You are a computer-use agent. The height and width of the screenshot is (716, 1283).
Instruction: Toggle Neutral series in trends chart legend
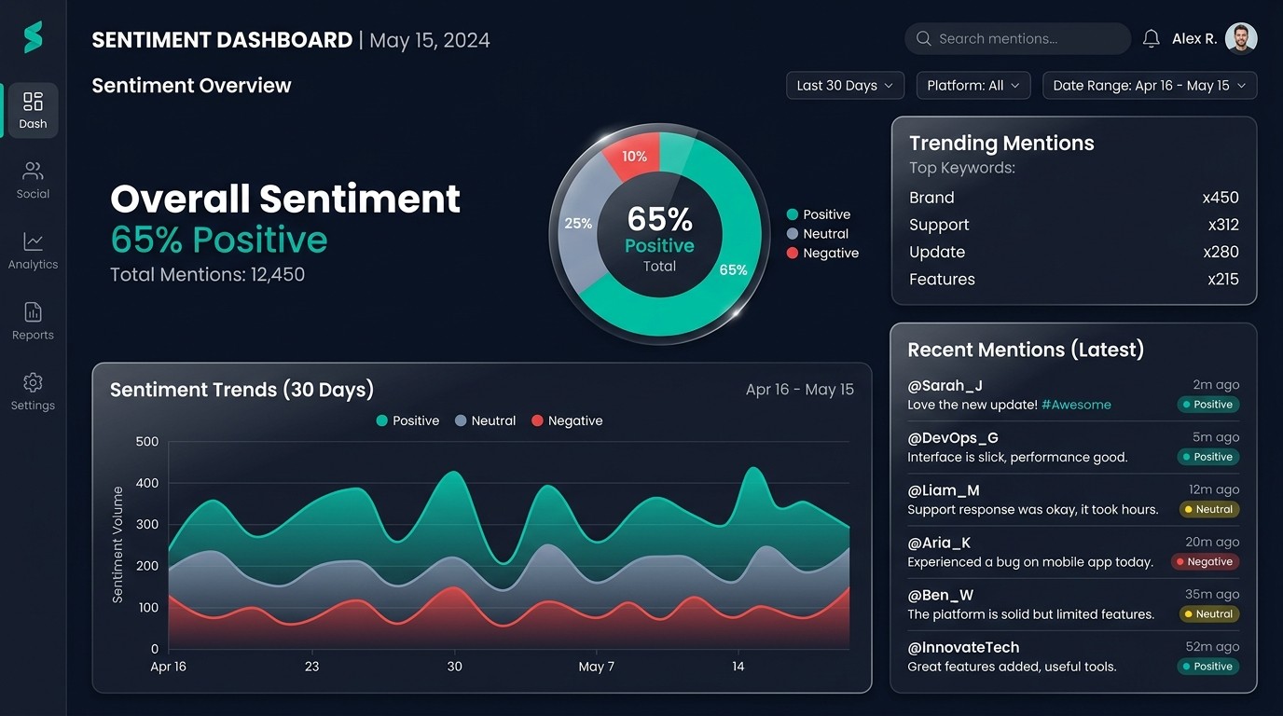[485, 420]
